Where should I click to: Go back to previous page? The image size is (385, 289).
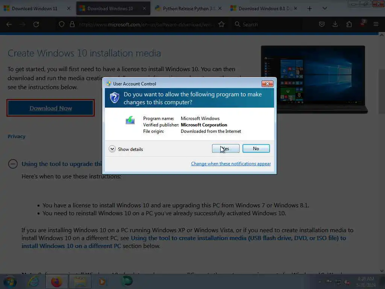coord(9,24)
